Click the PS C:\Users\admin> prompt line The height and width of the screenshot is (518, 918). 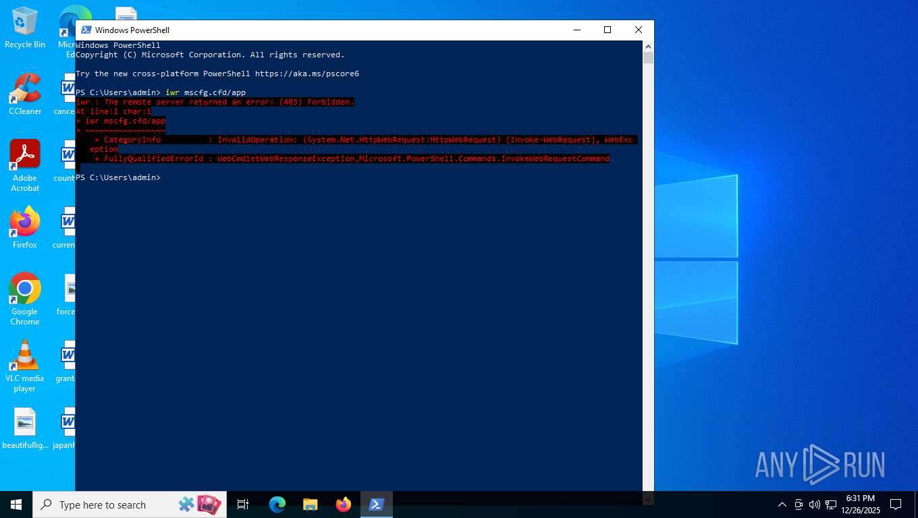118,177
